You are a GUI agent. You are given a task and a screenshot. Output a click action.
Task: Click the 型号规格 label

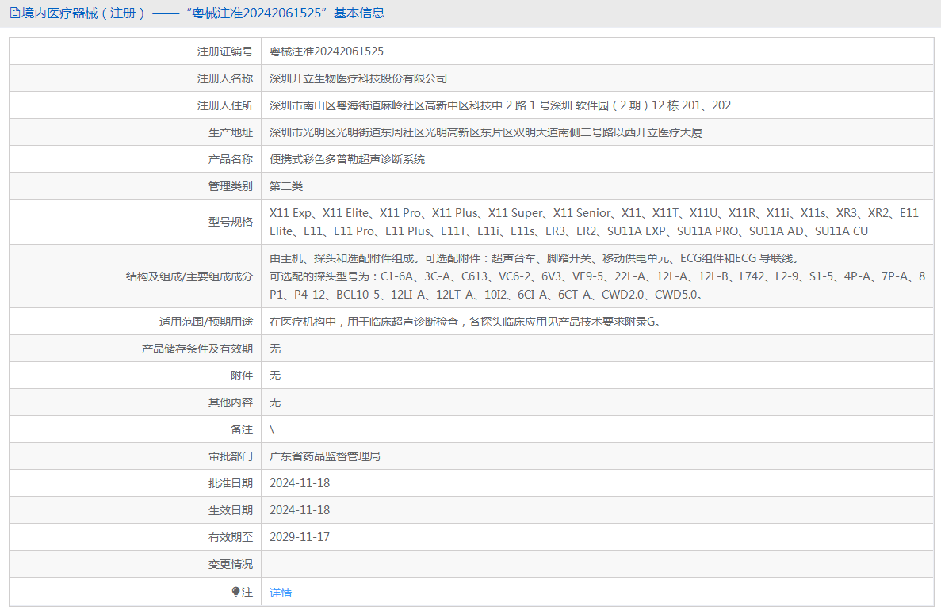coord(231,222)
